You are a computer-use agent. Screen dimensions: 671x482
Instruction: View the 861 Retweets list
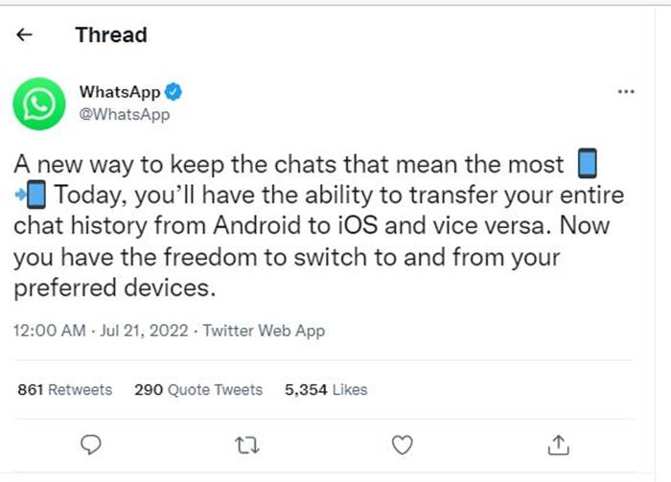click(x=64, y=390)
